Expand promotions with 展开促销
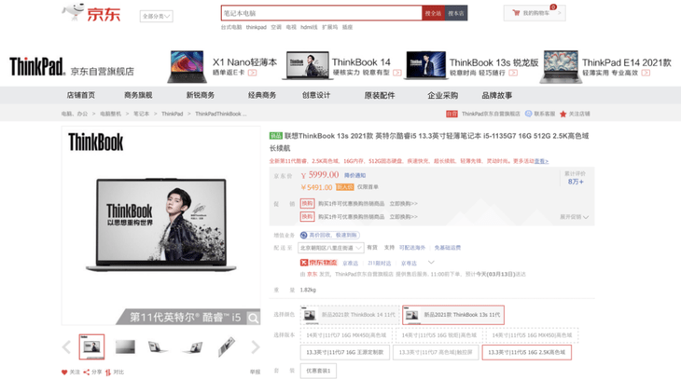The width and height of the screenshot is (681, 380). 574,217
